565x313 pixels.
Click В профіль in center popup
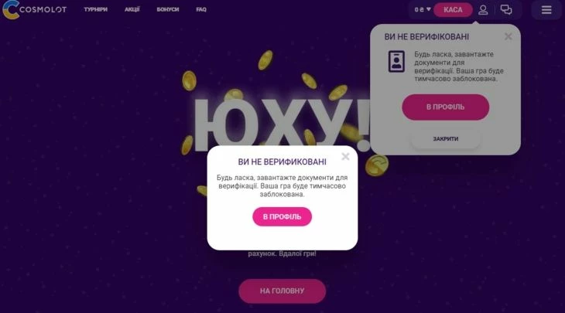(282, 217)
